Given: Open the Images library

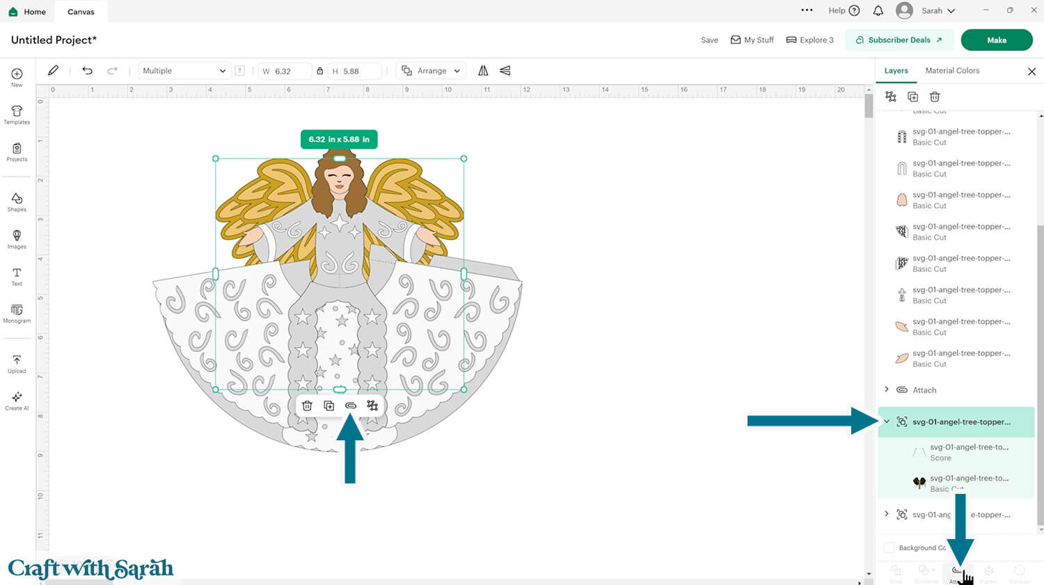Looking at the screenshot, I should point(17,239).
